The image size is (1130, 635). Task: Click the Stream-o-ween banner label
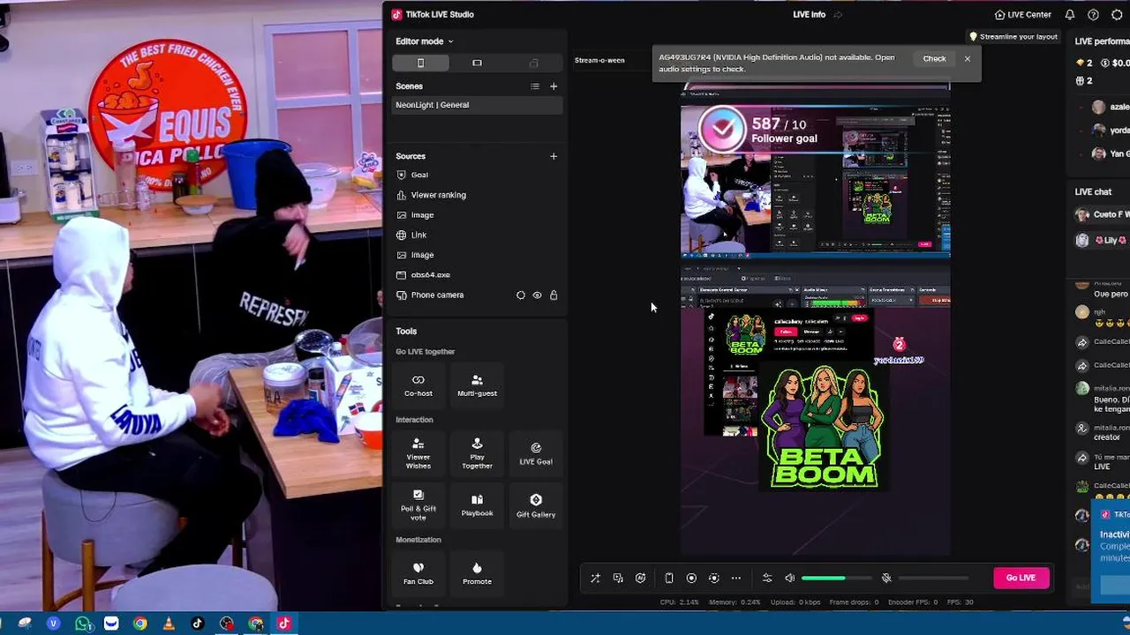(599, 60)
